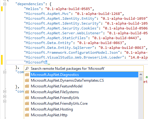Pick Microsoft.AspNet.FriendlyUrls.Core package entry
The height and width of the screenshot is (119, 148).
[84, 104]
